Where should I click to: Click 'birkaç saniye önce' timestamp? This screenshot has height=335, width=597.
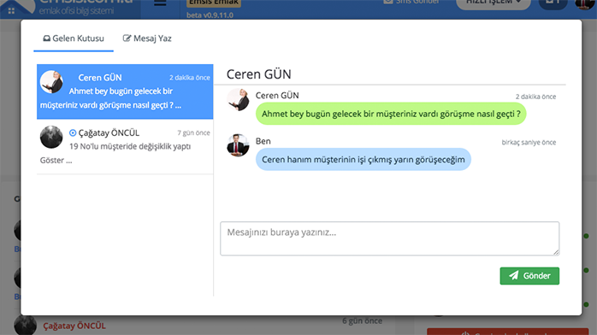[529, 142]
